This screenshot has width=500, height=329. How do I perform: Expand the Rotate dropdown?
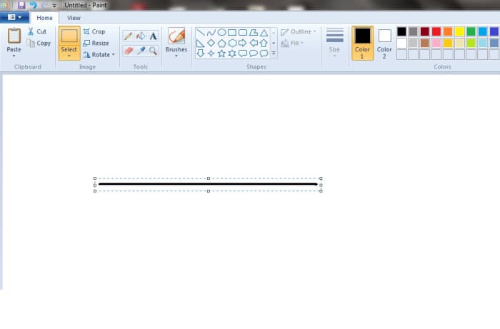click(x=98, y=54)
